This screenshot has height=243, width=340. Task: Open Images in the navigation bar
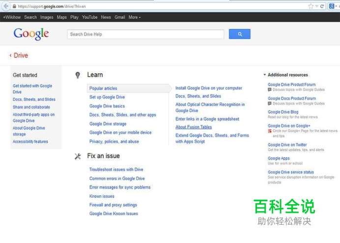[x=47, y=17]
